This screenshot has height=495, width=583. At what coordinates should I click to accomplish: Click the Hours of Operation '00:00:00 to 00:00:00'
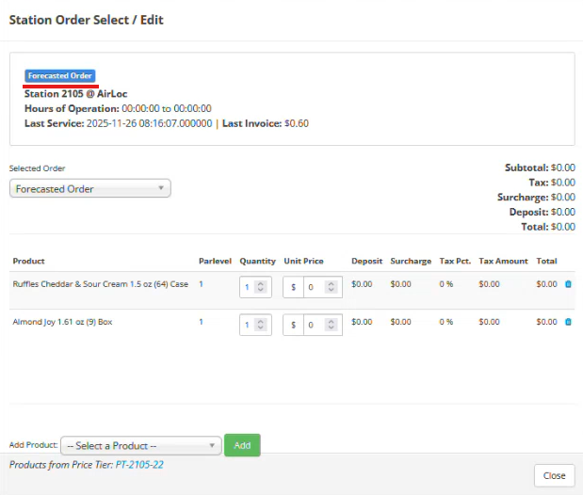click(167, 108)
